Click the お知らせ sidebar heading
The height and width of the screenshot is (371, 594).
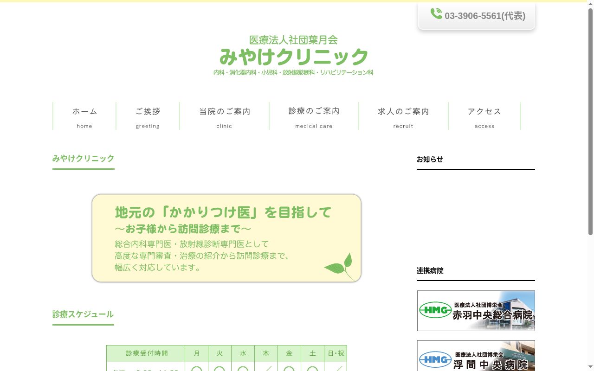point(430,159)
